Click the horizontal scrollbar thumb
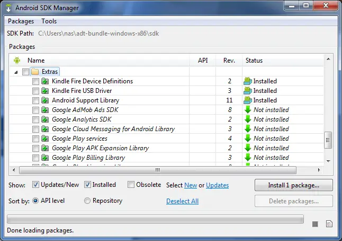 coord(158,170)
